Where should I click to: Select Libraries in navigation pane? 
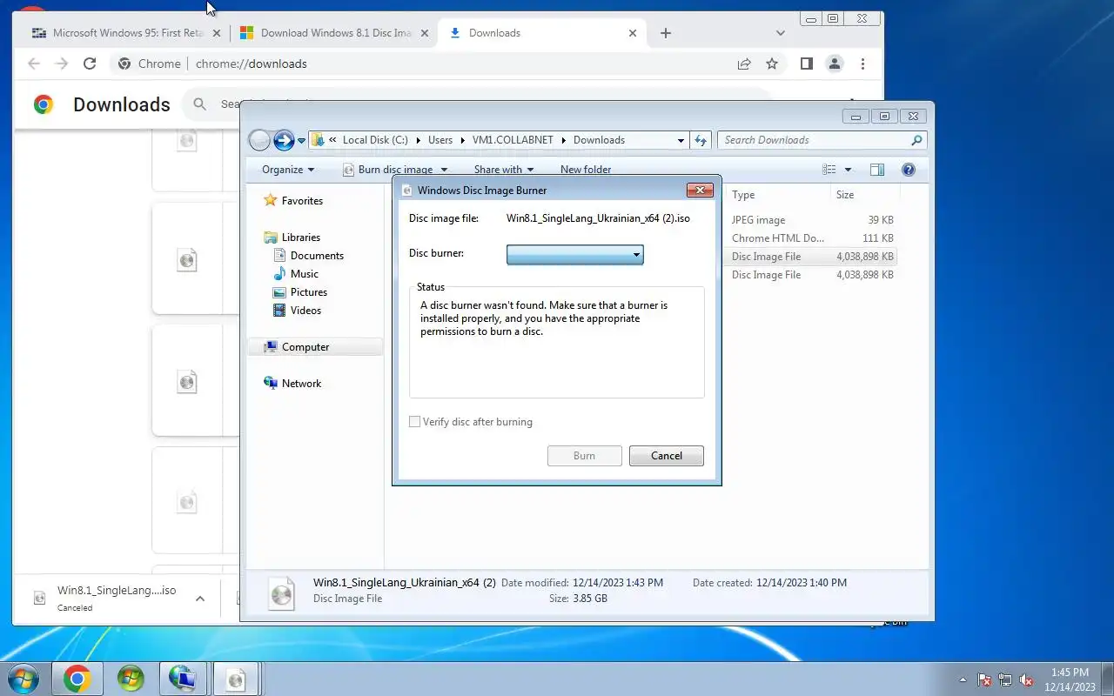click(x=300, y=238)
